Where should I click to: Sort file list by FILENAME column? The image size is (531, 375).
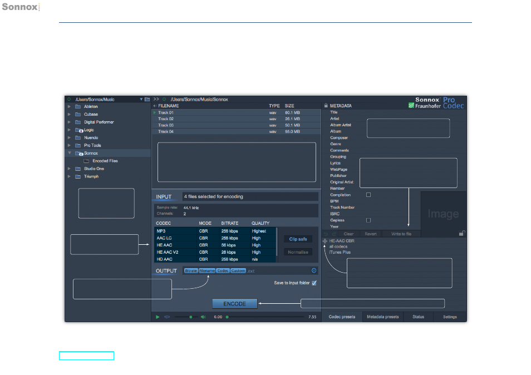coord(168,106)
